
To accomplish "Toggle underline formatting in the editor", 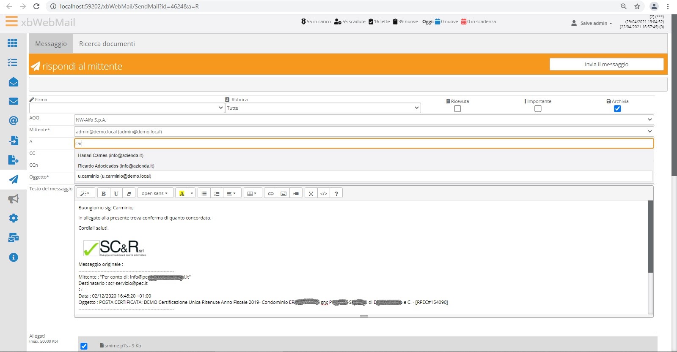I will point(116,193).
